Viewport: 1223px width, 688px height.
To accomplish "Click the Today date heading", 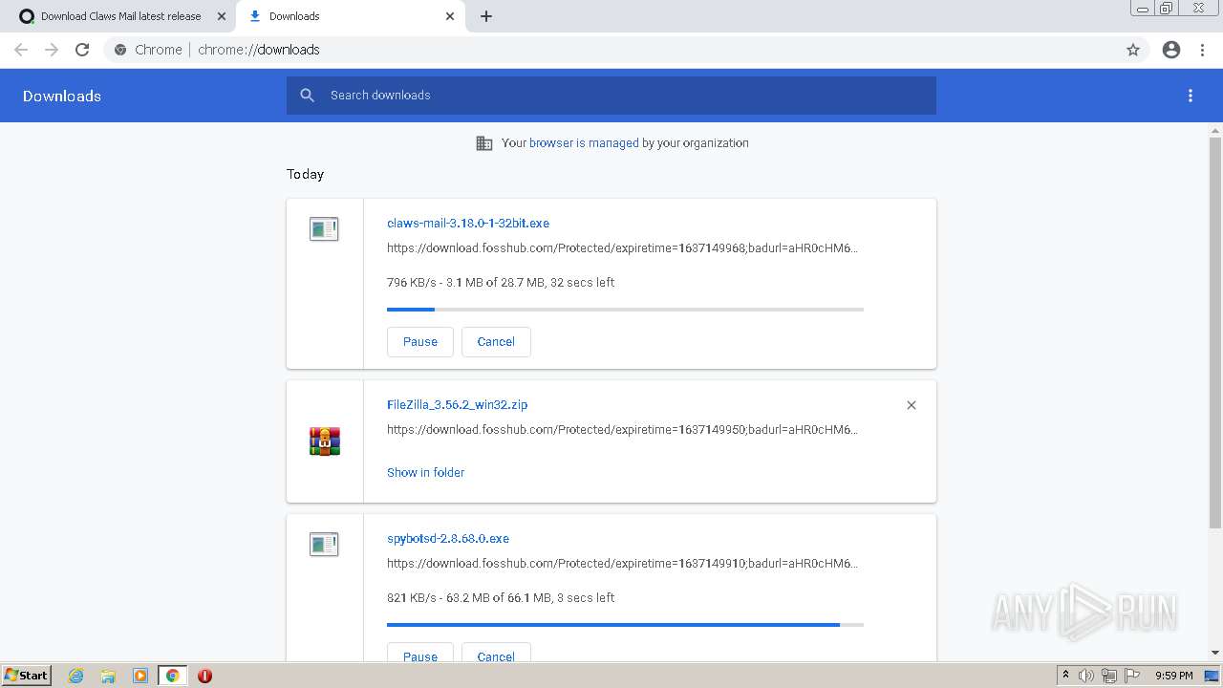I will [x=305, y=174].
